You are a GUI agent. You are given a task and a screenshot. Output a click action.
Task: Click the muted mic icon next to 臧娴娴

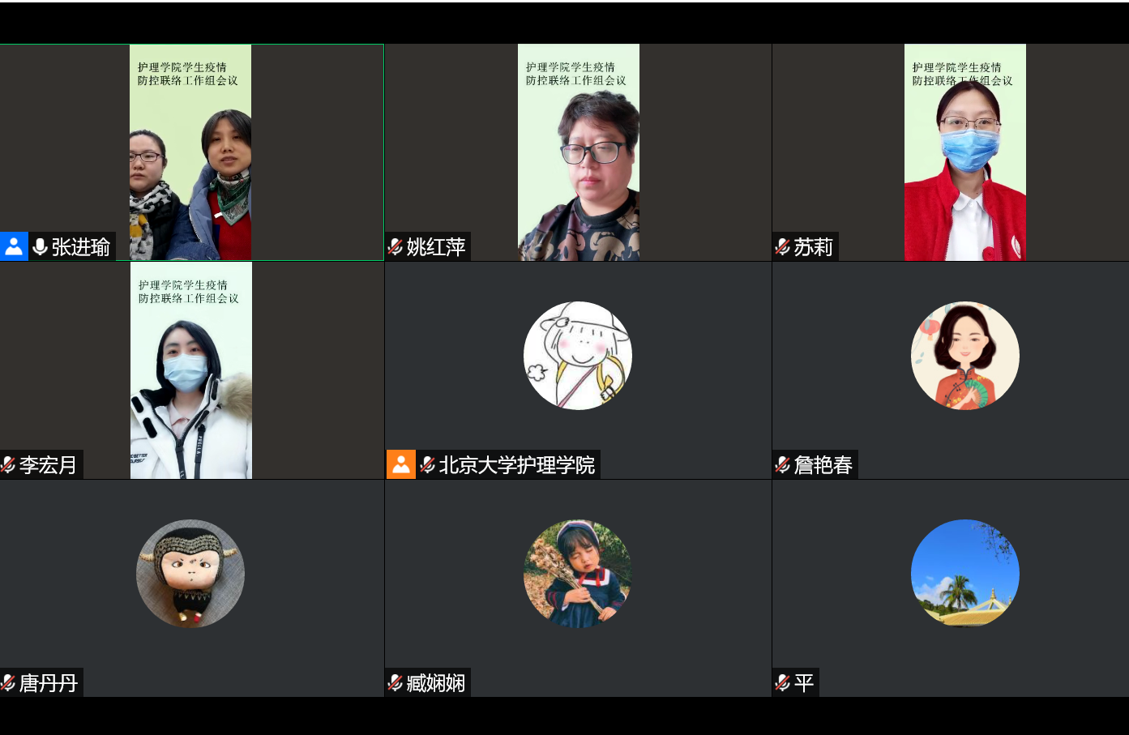point(396,682)
